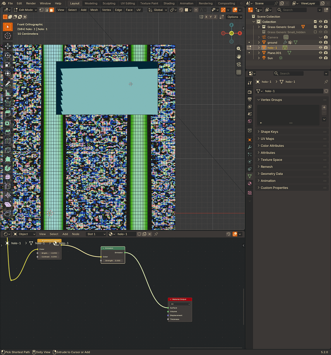Open the Slot 1 material slot dropdown

96,234
